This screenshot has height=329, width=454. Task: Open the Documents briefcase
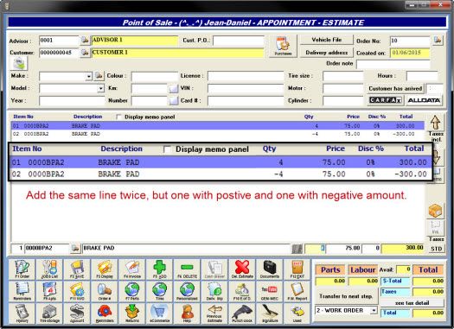pos(270,269)
